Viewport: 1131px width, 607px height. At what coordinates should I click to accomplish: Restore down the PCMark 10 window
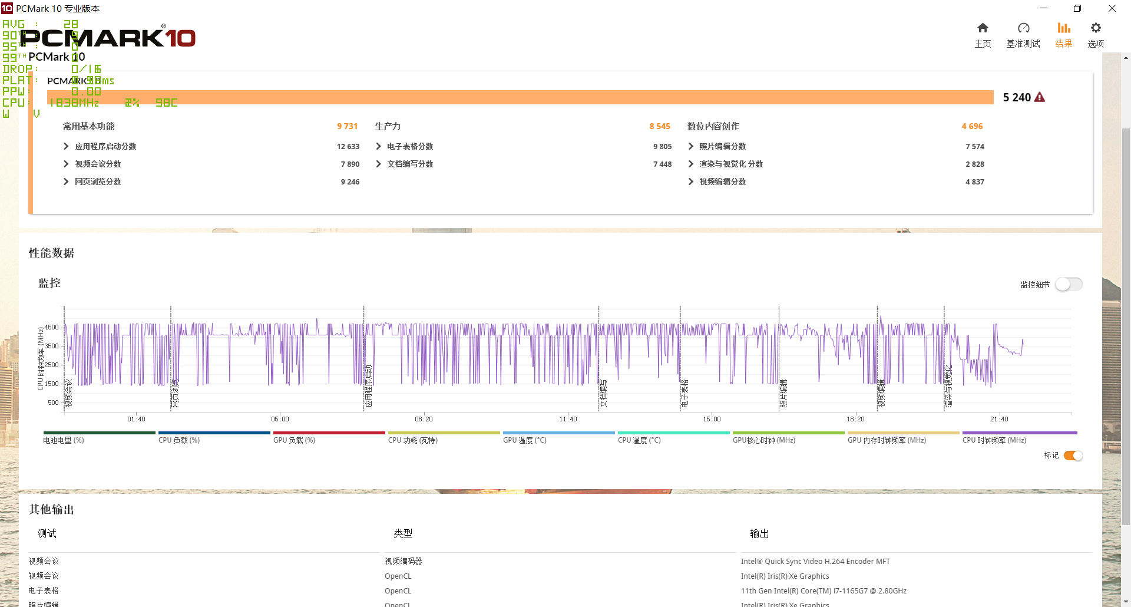click(x=1077, y=8)
